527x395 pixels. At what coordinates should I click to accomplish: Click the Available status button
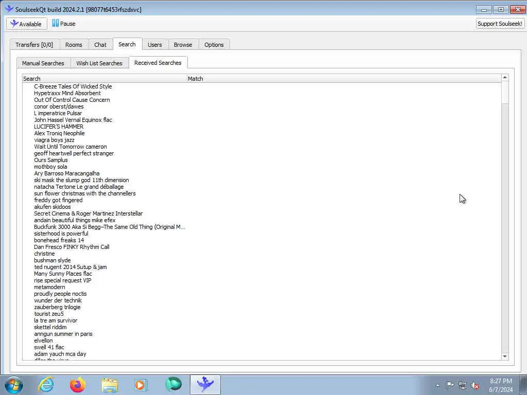(x=27, y=24)
